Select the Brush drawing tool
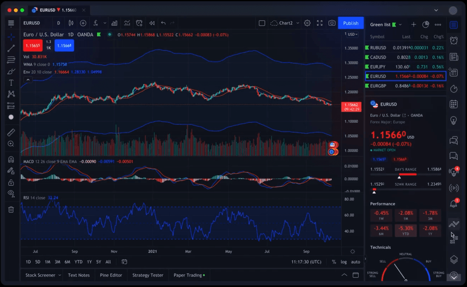This screenshot has width=467, height=287. pyautogui.click(x=11, y=71)
